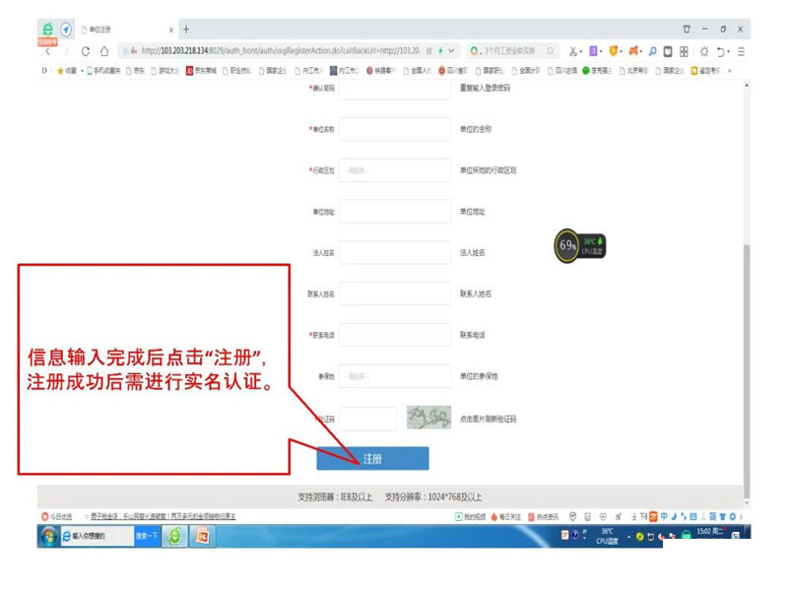Open the 参保地 selection dropdown
This screenshot has width=788, height=591.
pyautogui.click(x=395, y=376)
